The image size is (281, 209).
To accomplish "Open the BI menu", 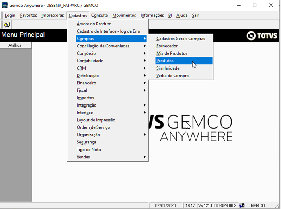I will pyautogui.click(x=170, y=16).
